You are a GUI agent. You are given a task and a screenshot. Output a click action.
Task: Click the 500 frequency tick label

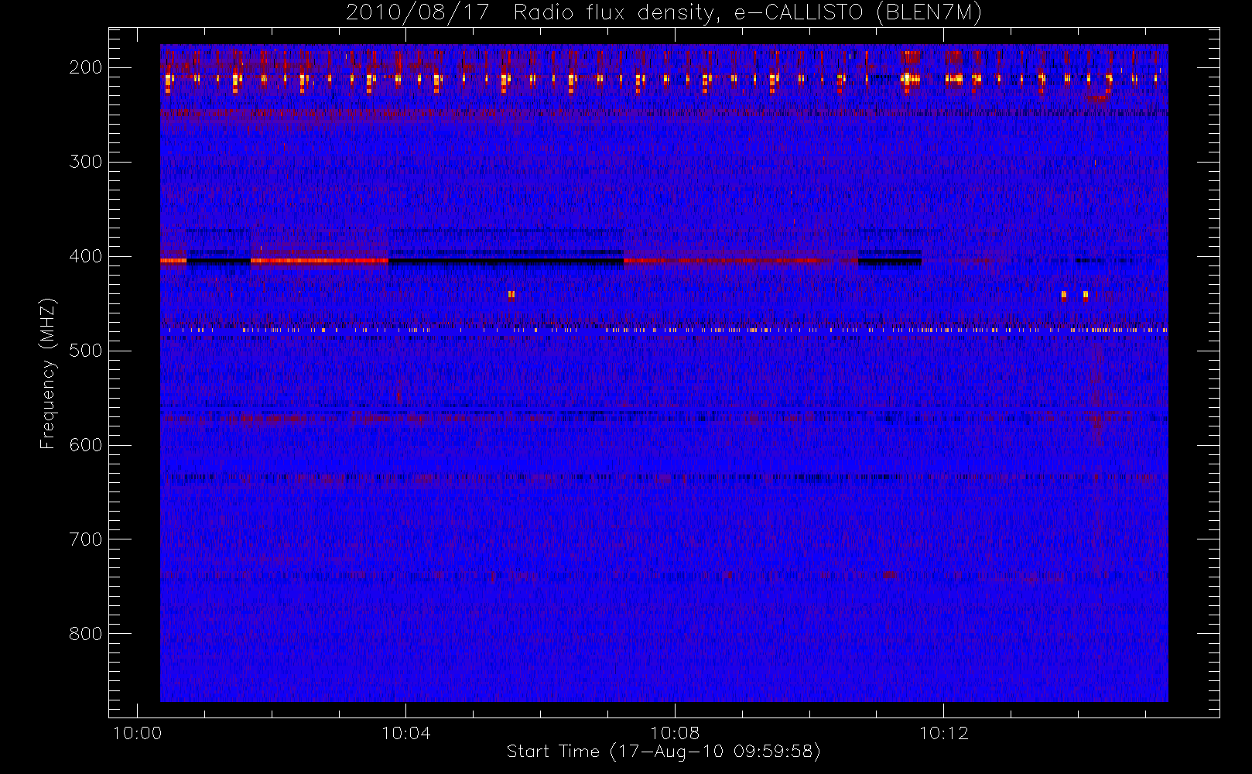coord(85,351)
